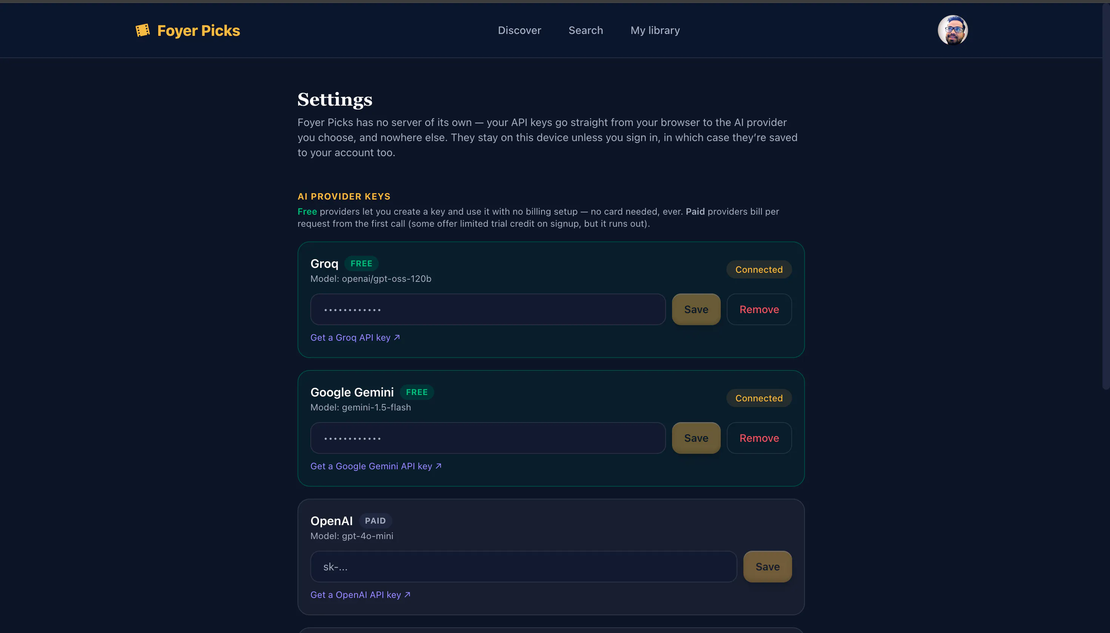Open the Search page
1110x633 pixels.
coord(586,31)
